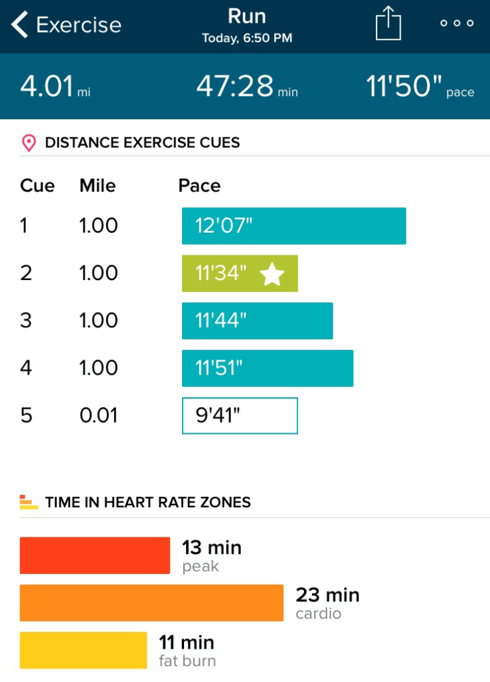Open the three-dot more options menu
Image resolution: width=490 pixels, height=682 pixels.
(457, 23)
